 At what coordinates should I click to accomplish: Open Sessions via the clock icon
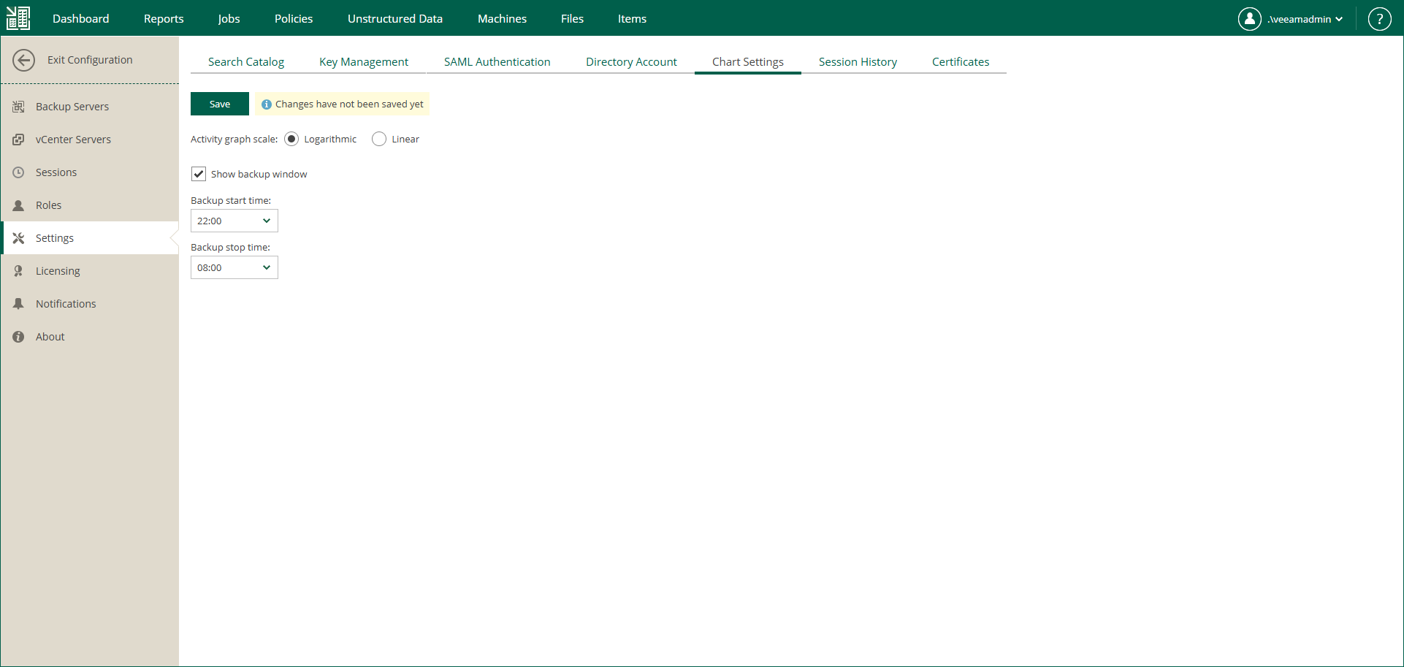tap(19, 172)
